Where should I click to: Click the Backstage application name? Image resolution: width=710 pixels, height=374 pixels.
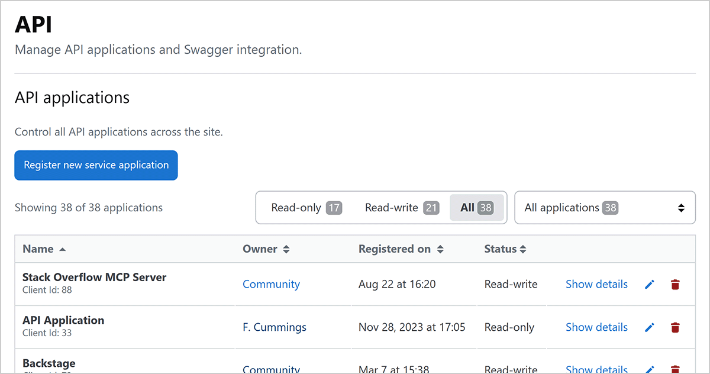coord(49,363)
